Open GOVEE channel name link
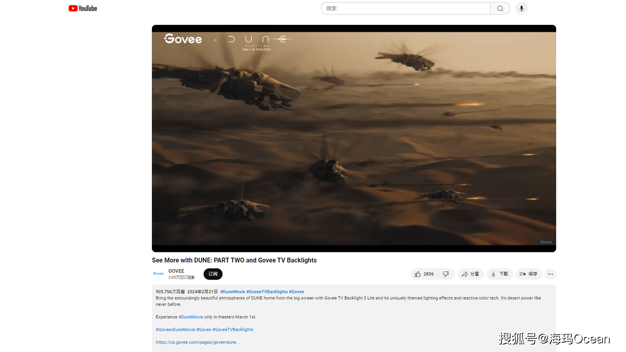This screenshot has height=352, width=626. (176, 271)
